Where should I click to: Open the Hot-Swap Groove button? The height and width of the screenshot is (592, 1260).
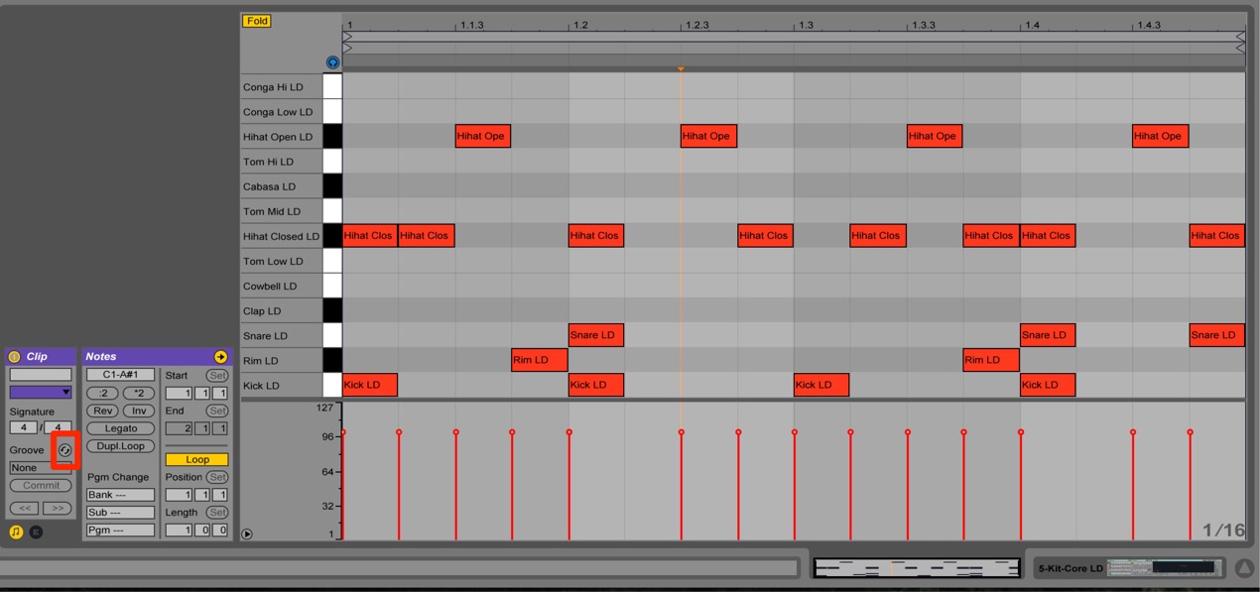tap(65, 450)
